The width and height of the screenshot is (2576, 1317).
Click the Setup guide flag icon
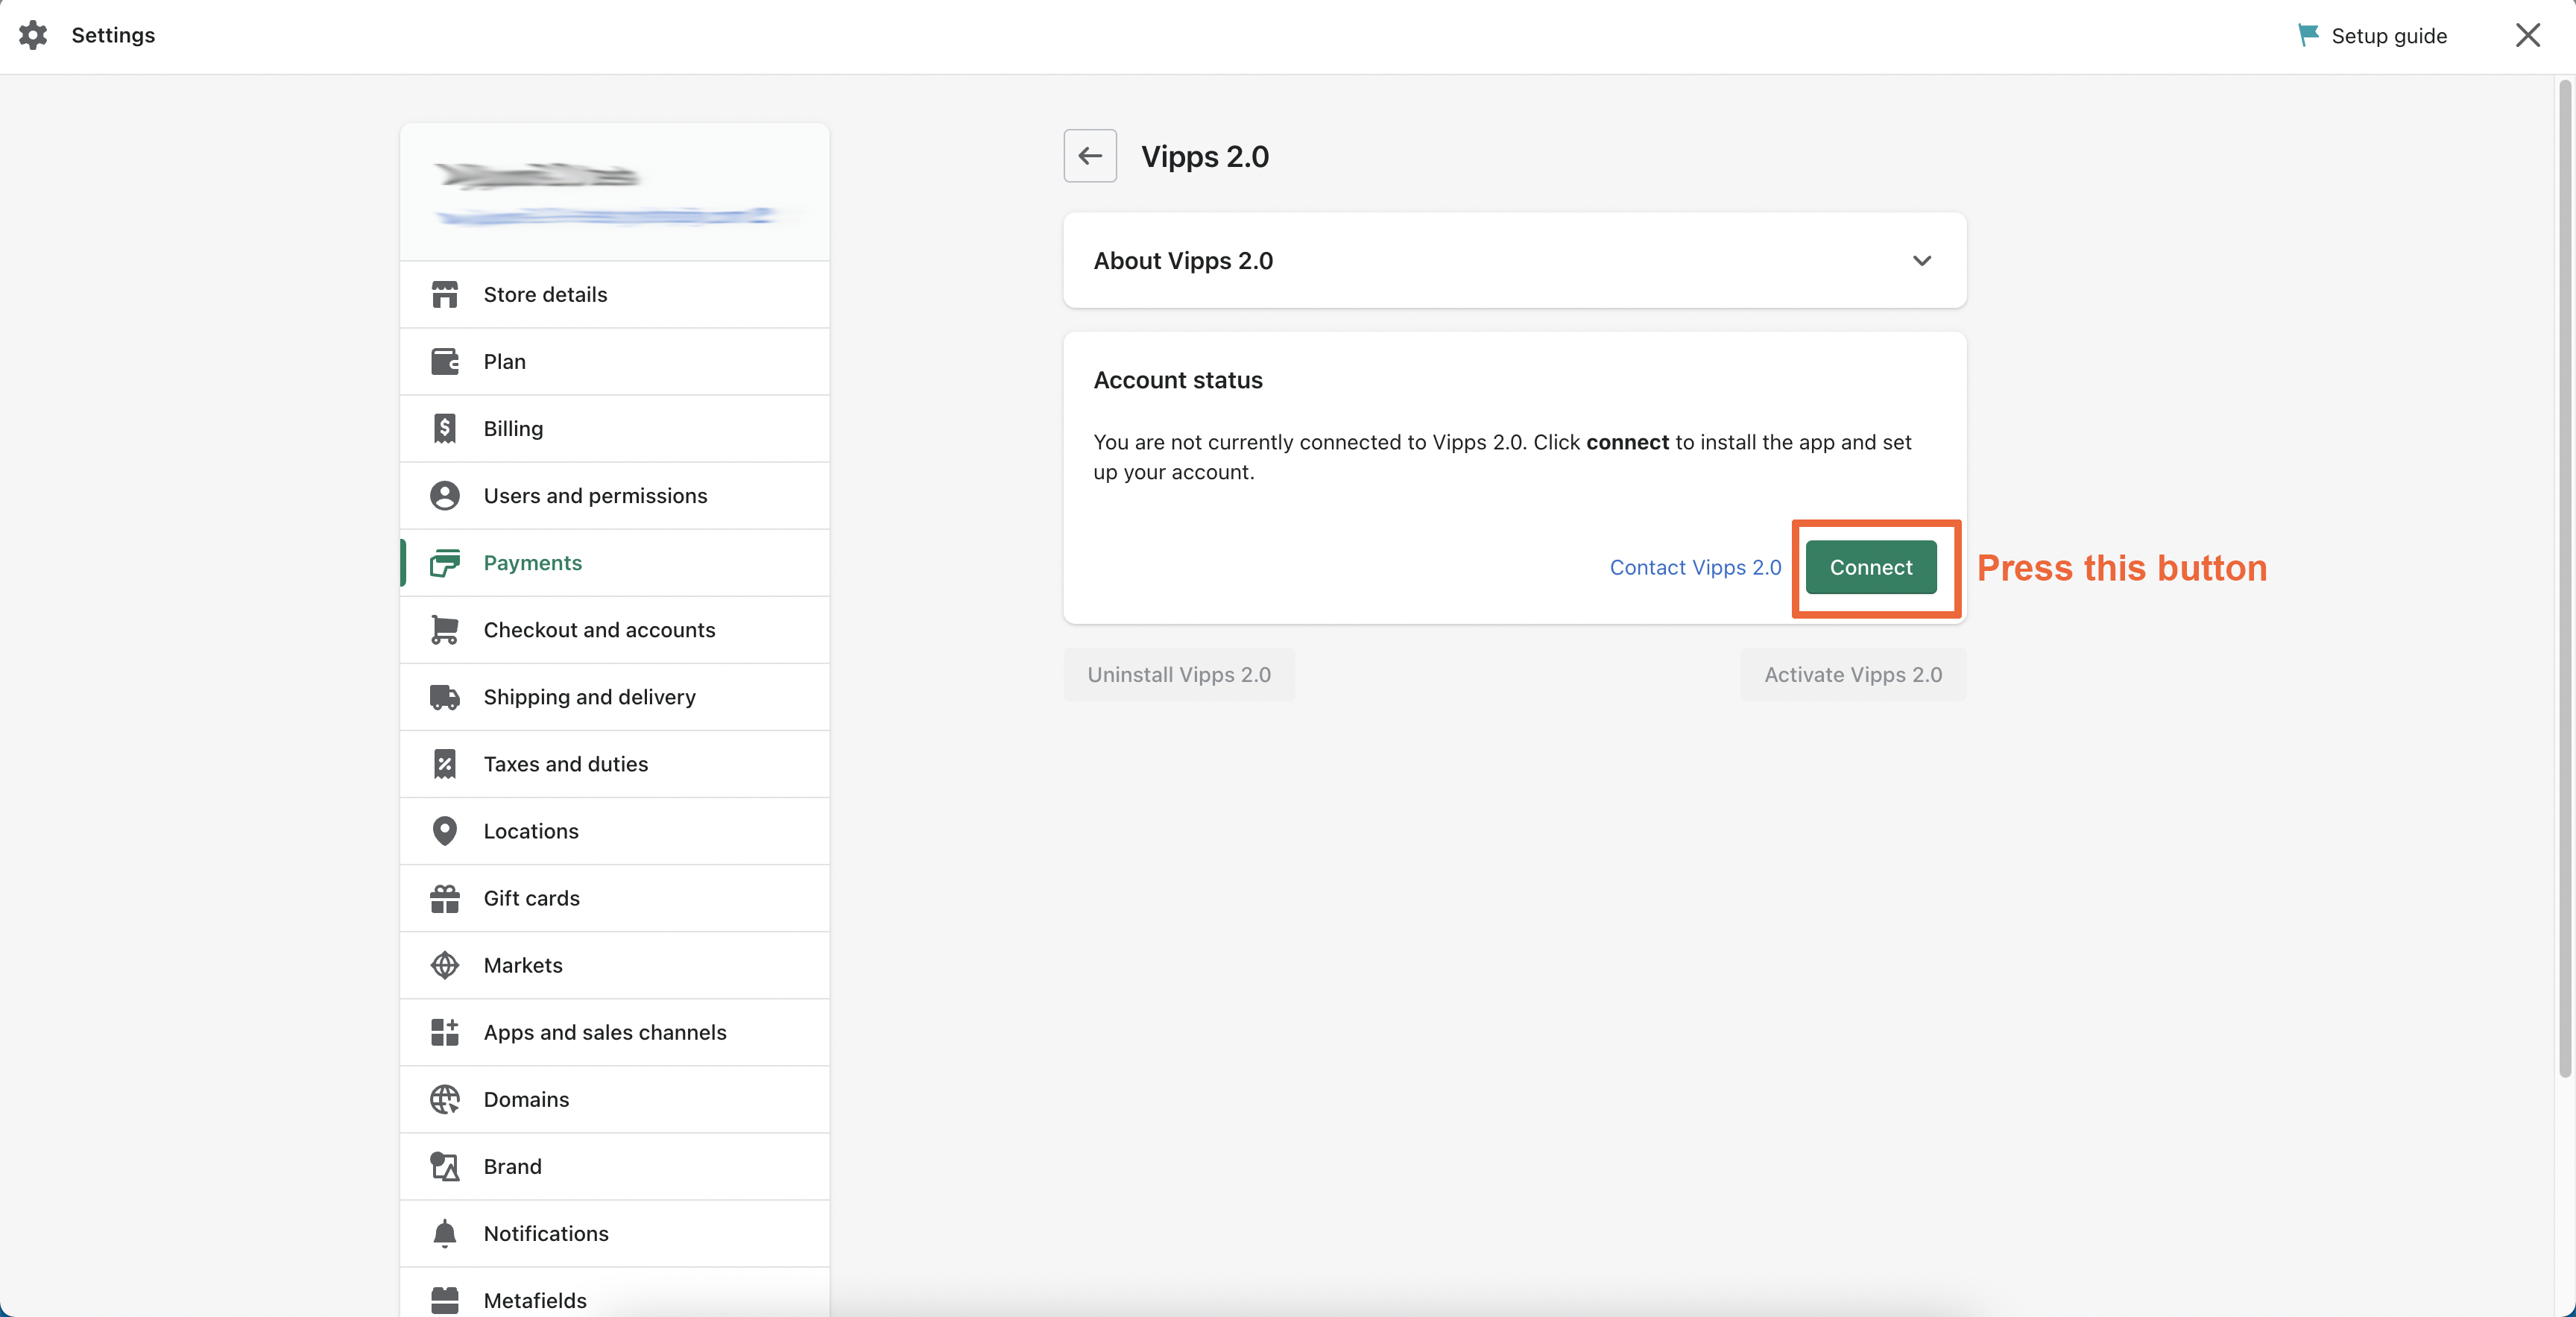point(2308,35)
